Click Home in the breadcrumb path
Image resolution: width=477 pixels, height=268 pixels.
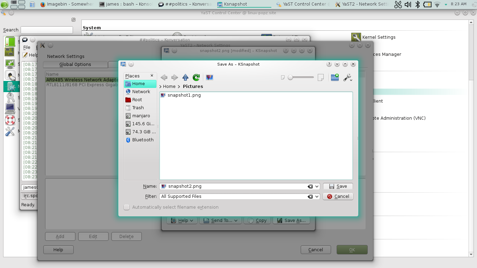(169, 87)
